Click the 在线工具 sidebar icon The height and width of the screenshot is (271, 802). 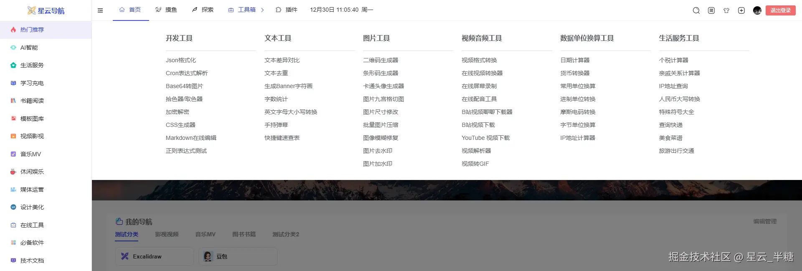[13, 225]
